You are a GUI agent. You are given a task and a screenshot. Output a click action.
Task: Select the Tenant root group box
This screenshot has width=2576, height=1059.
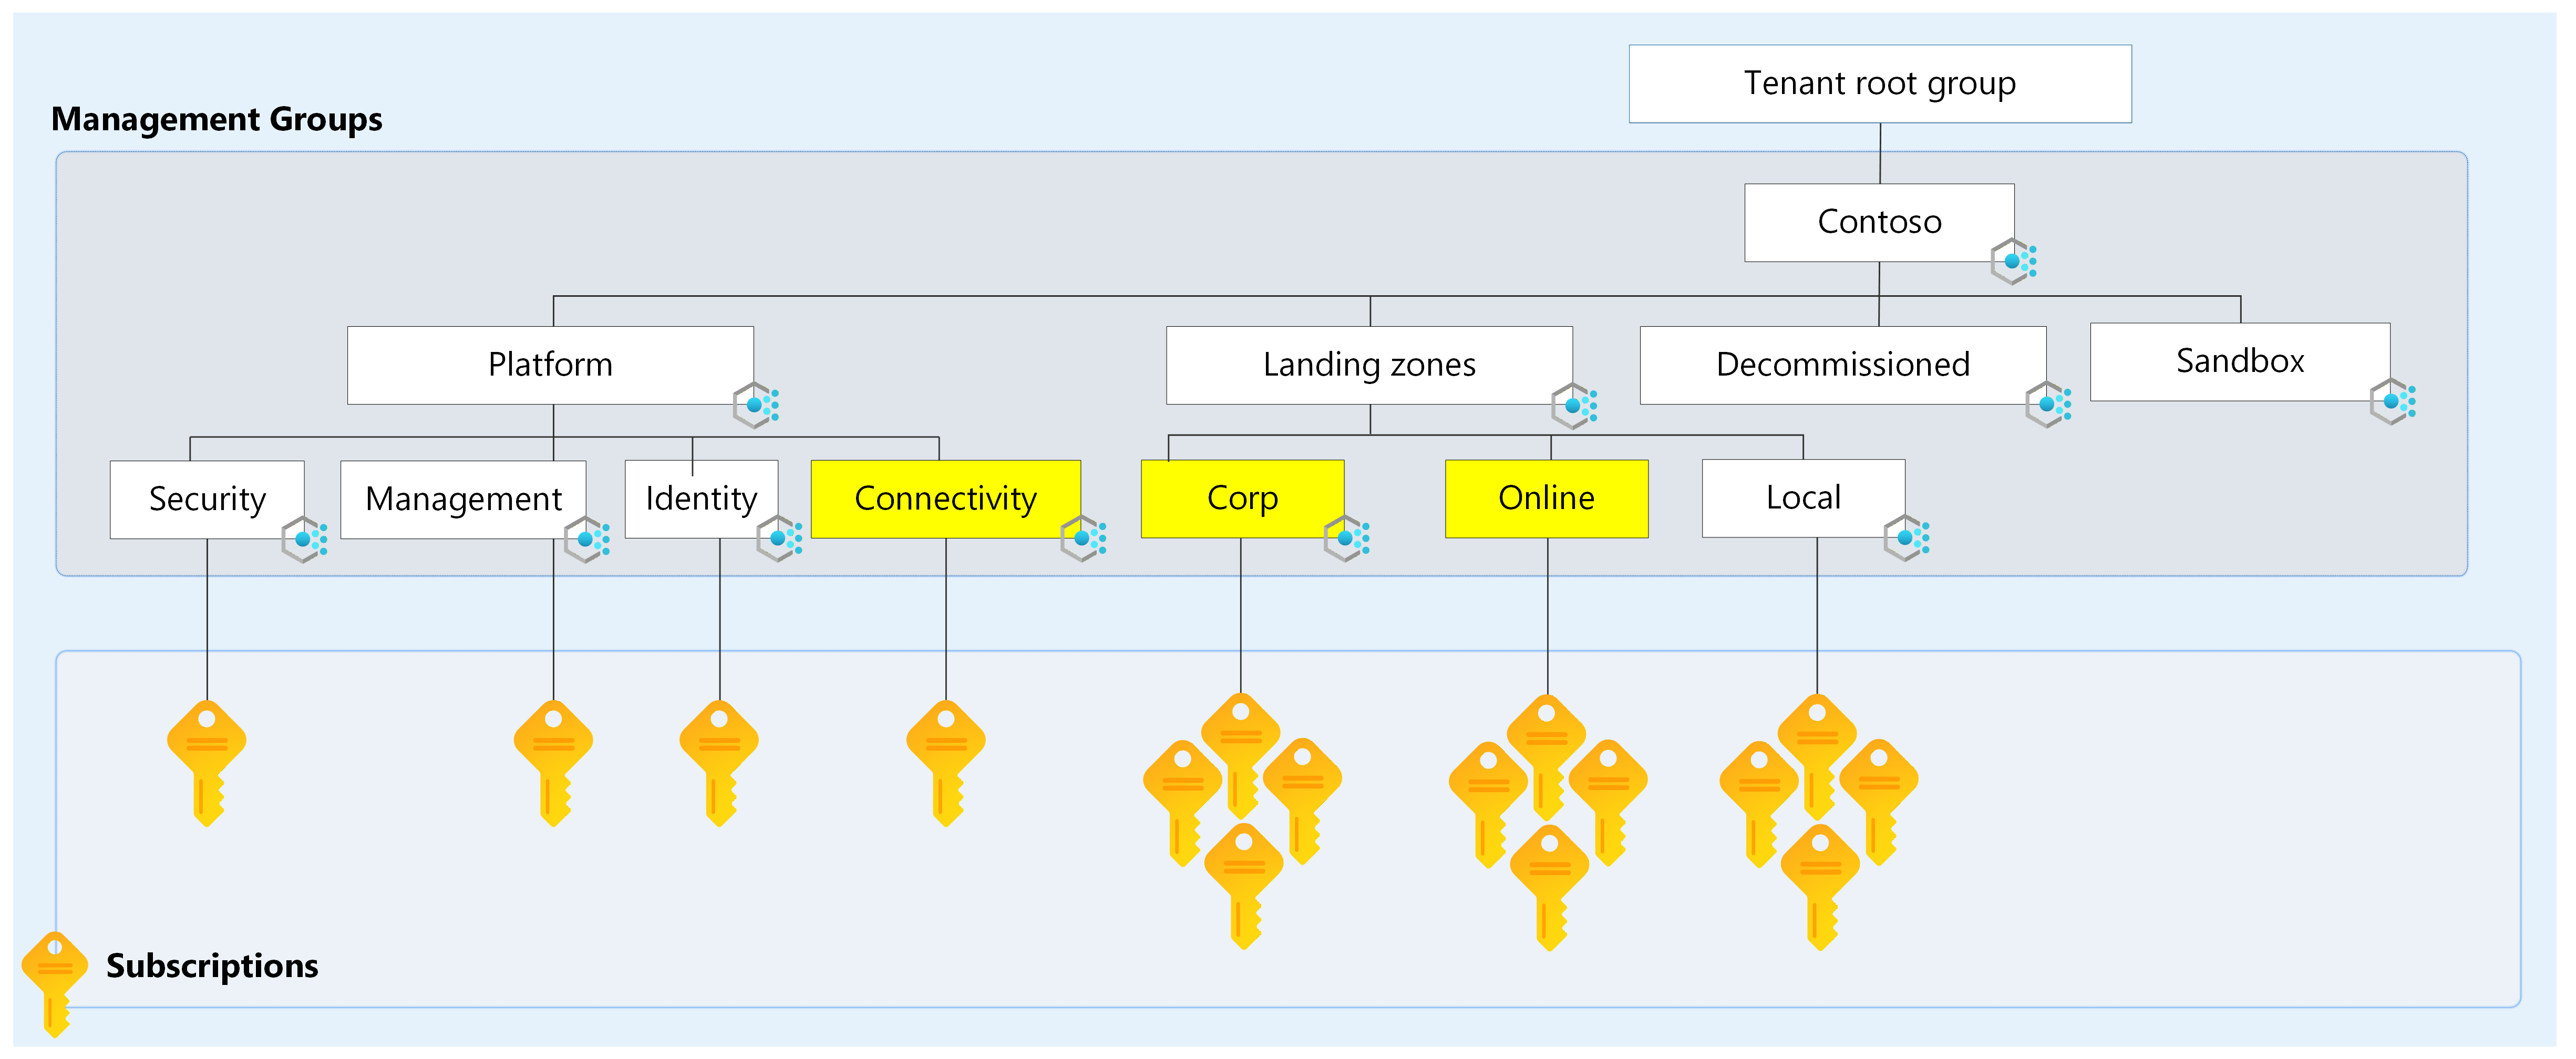[x=1880, y=84]
